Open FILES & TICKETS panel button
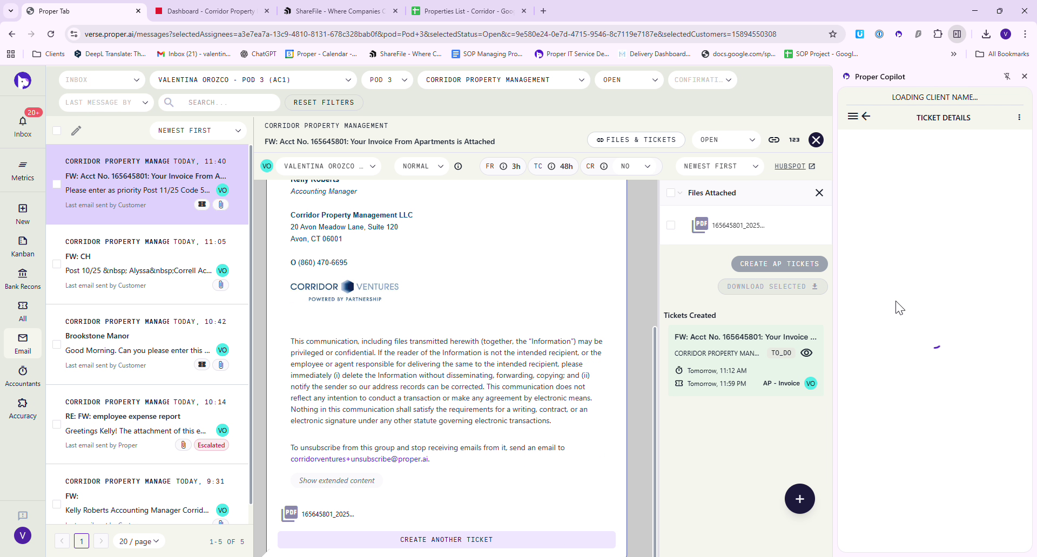The width and height of the screenshot is (1037, 557). click(636, 140)
